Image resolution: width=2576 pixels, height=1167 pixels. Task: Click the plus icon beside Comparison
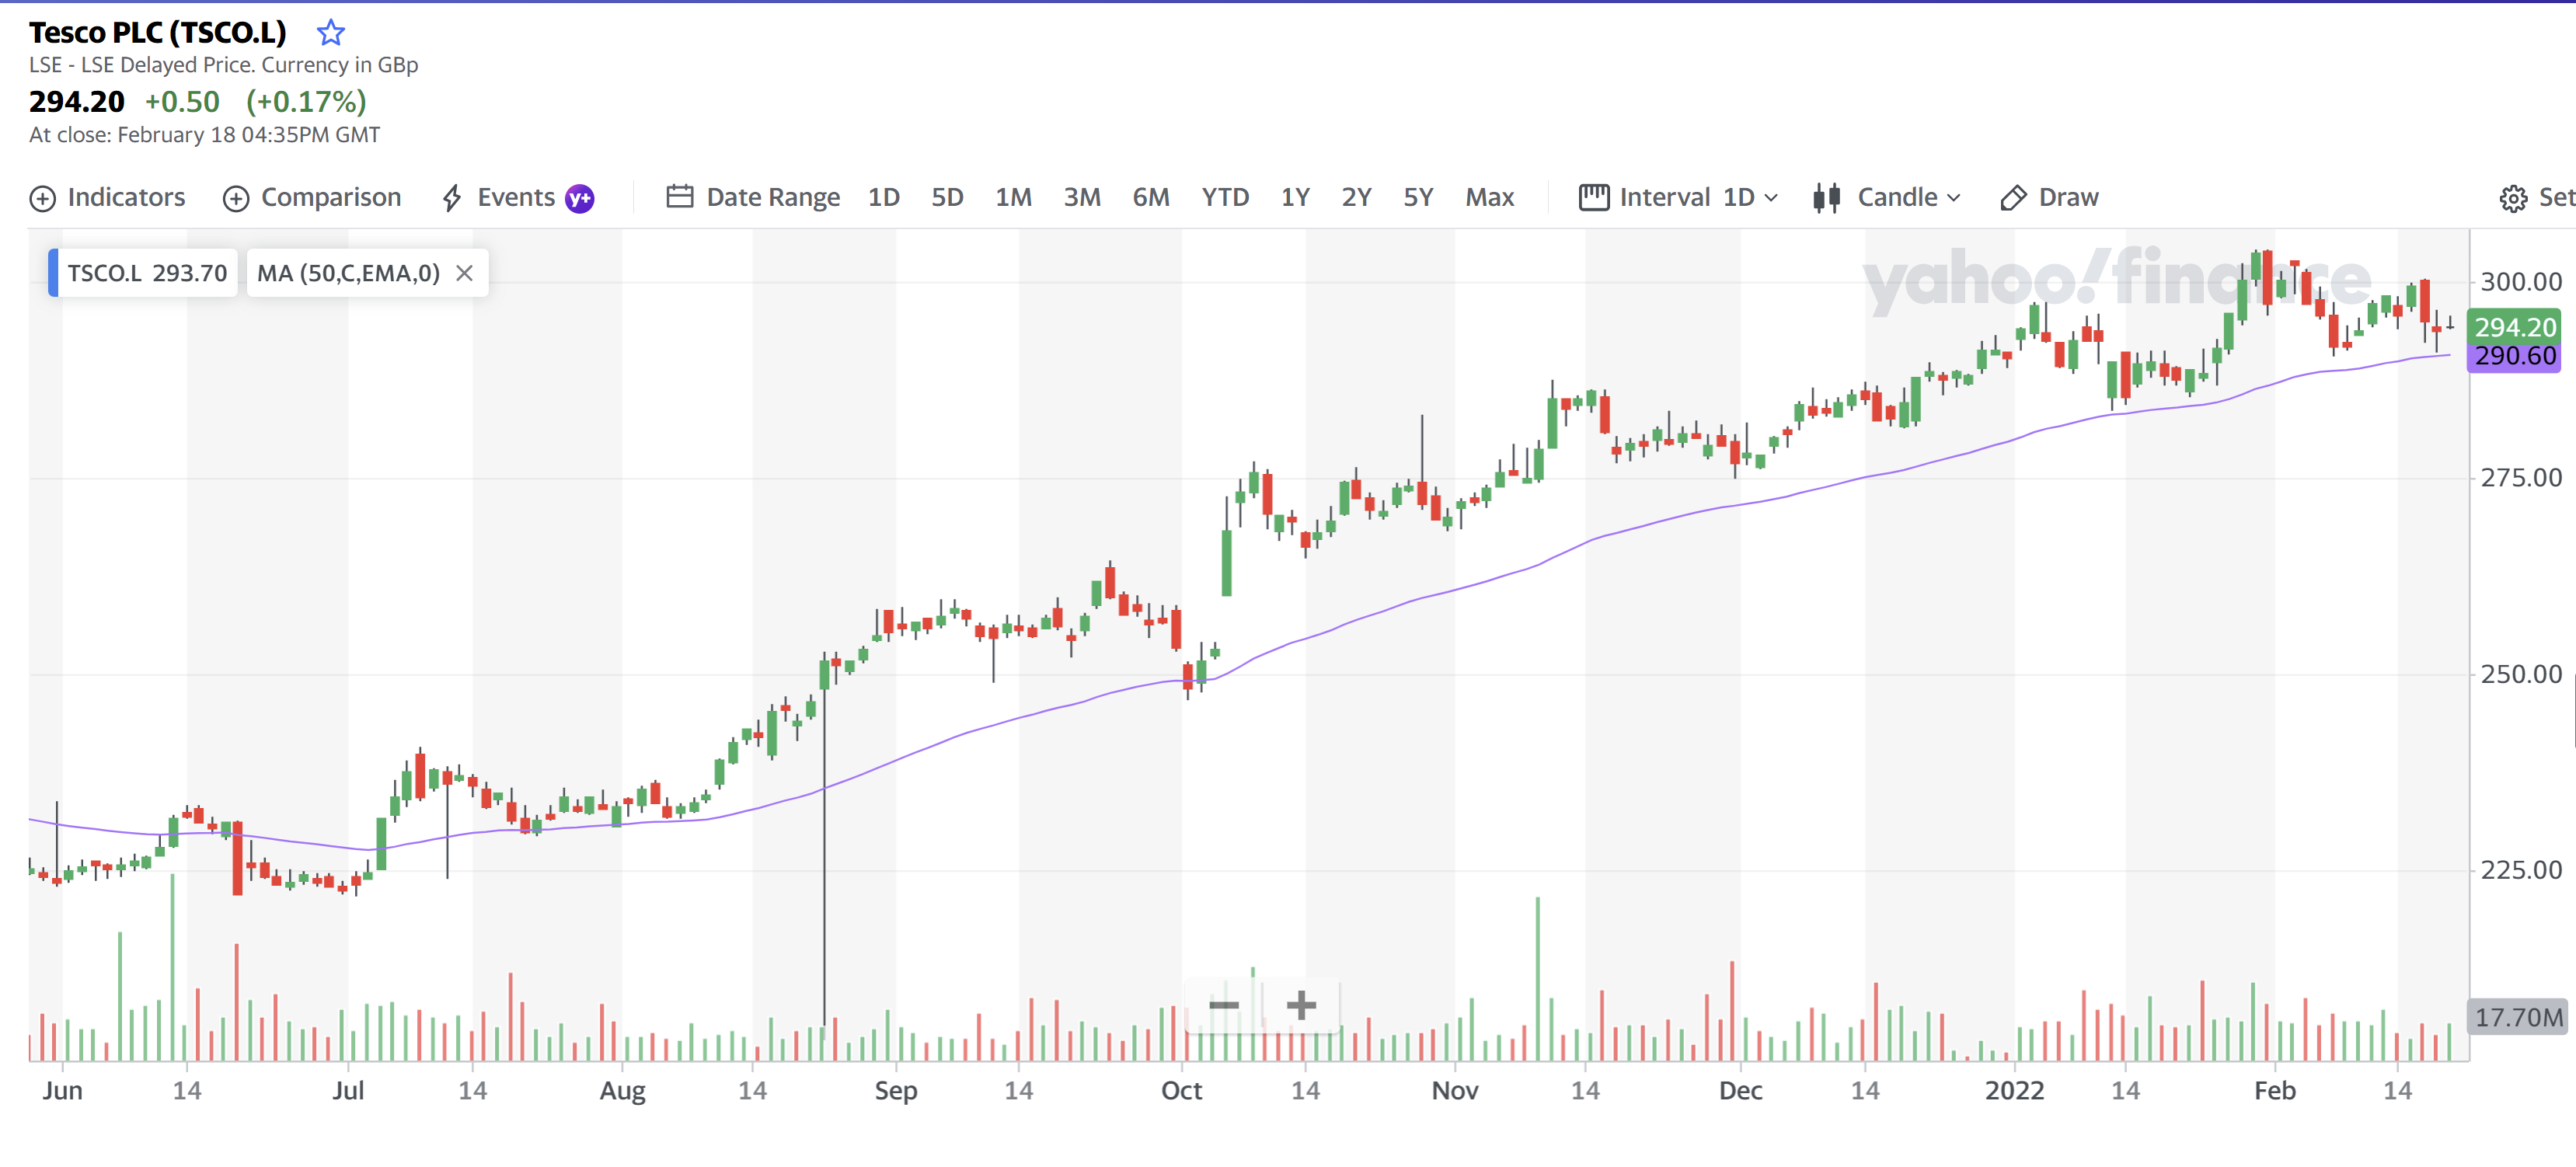pos(236,198)
